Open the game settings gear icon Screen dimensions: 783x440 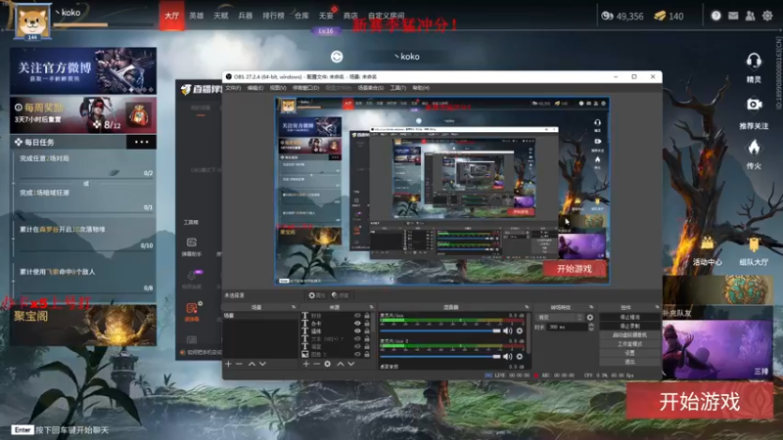(767, 16)
